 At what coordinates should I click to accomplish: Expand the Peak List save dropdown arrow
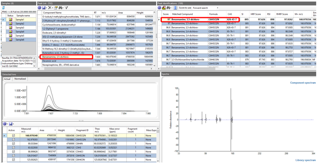click(x=47, y=8)
